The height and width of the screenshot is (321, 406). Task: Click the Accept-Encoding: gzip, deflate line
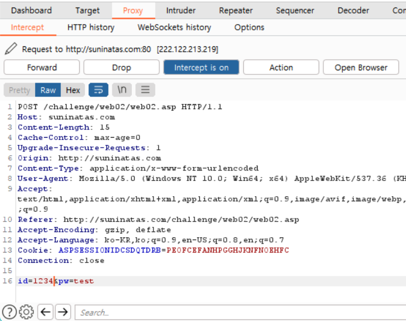(94, 230)
